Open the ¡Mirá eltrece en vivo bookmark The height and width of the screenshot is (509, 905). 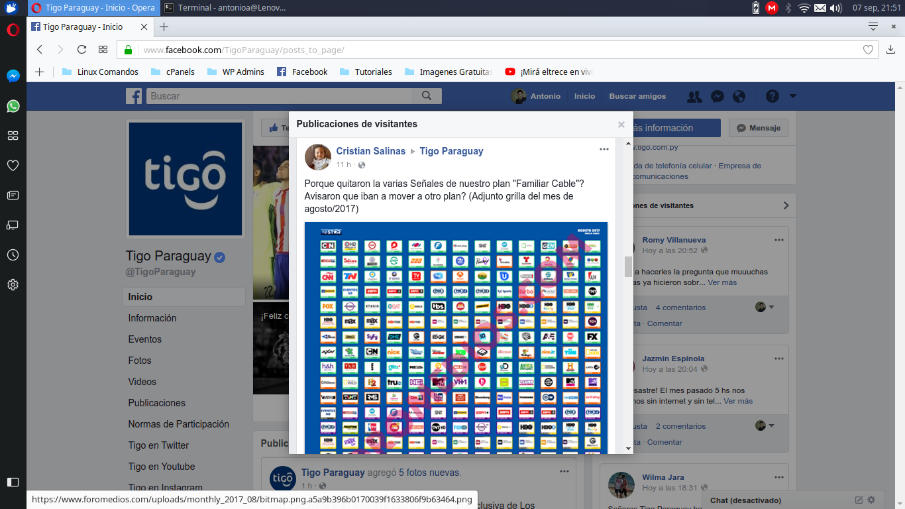point(549,72)
